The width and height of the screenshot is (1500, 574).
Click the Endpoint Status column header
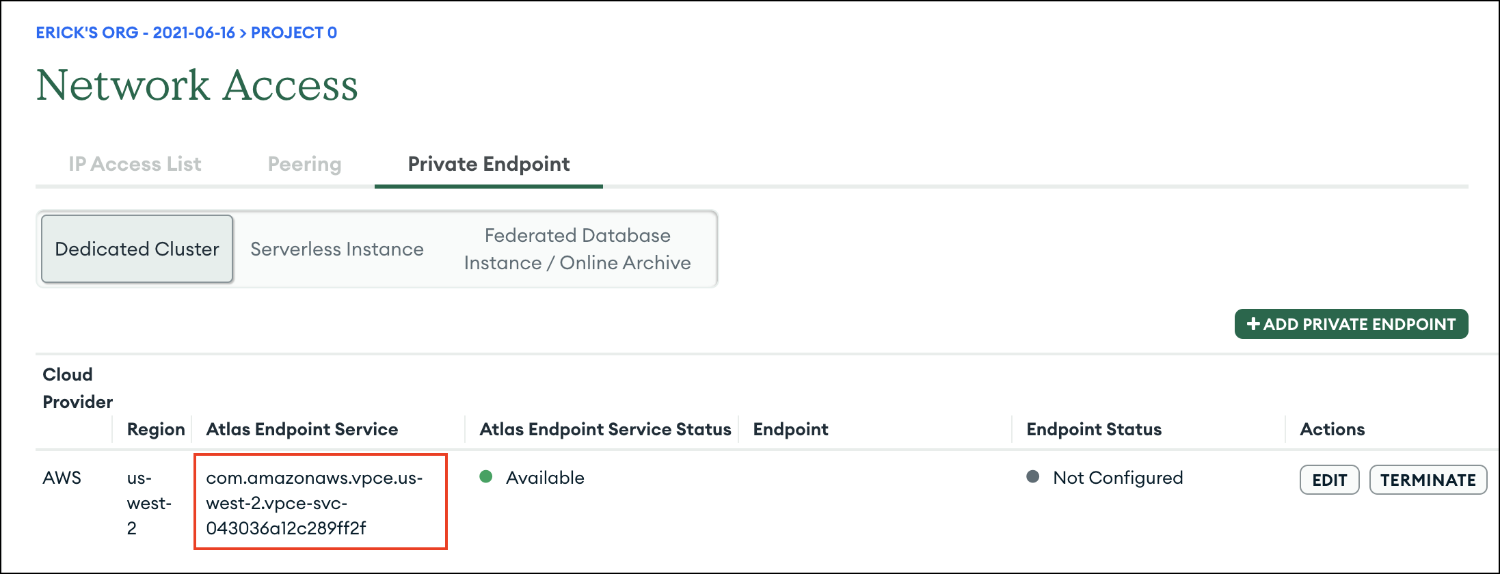click(x=1093, y=429)
